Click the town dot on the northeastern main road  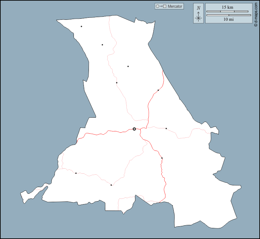pyautogui.click(x=158, y=90)
